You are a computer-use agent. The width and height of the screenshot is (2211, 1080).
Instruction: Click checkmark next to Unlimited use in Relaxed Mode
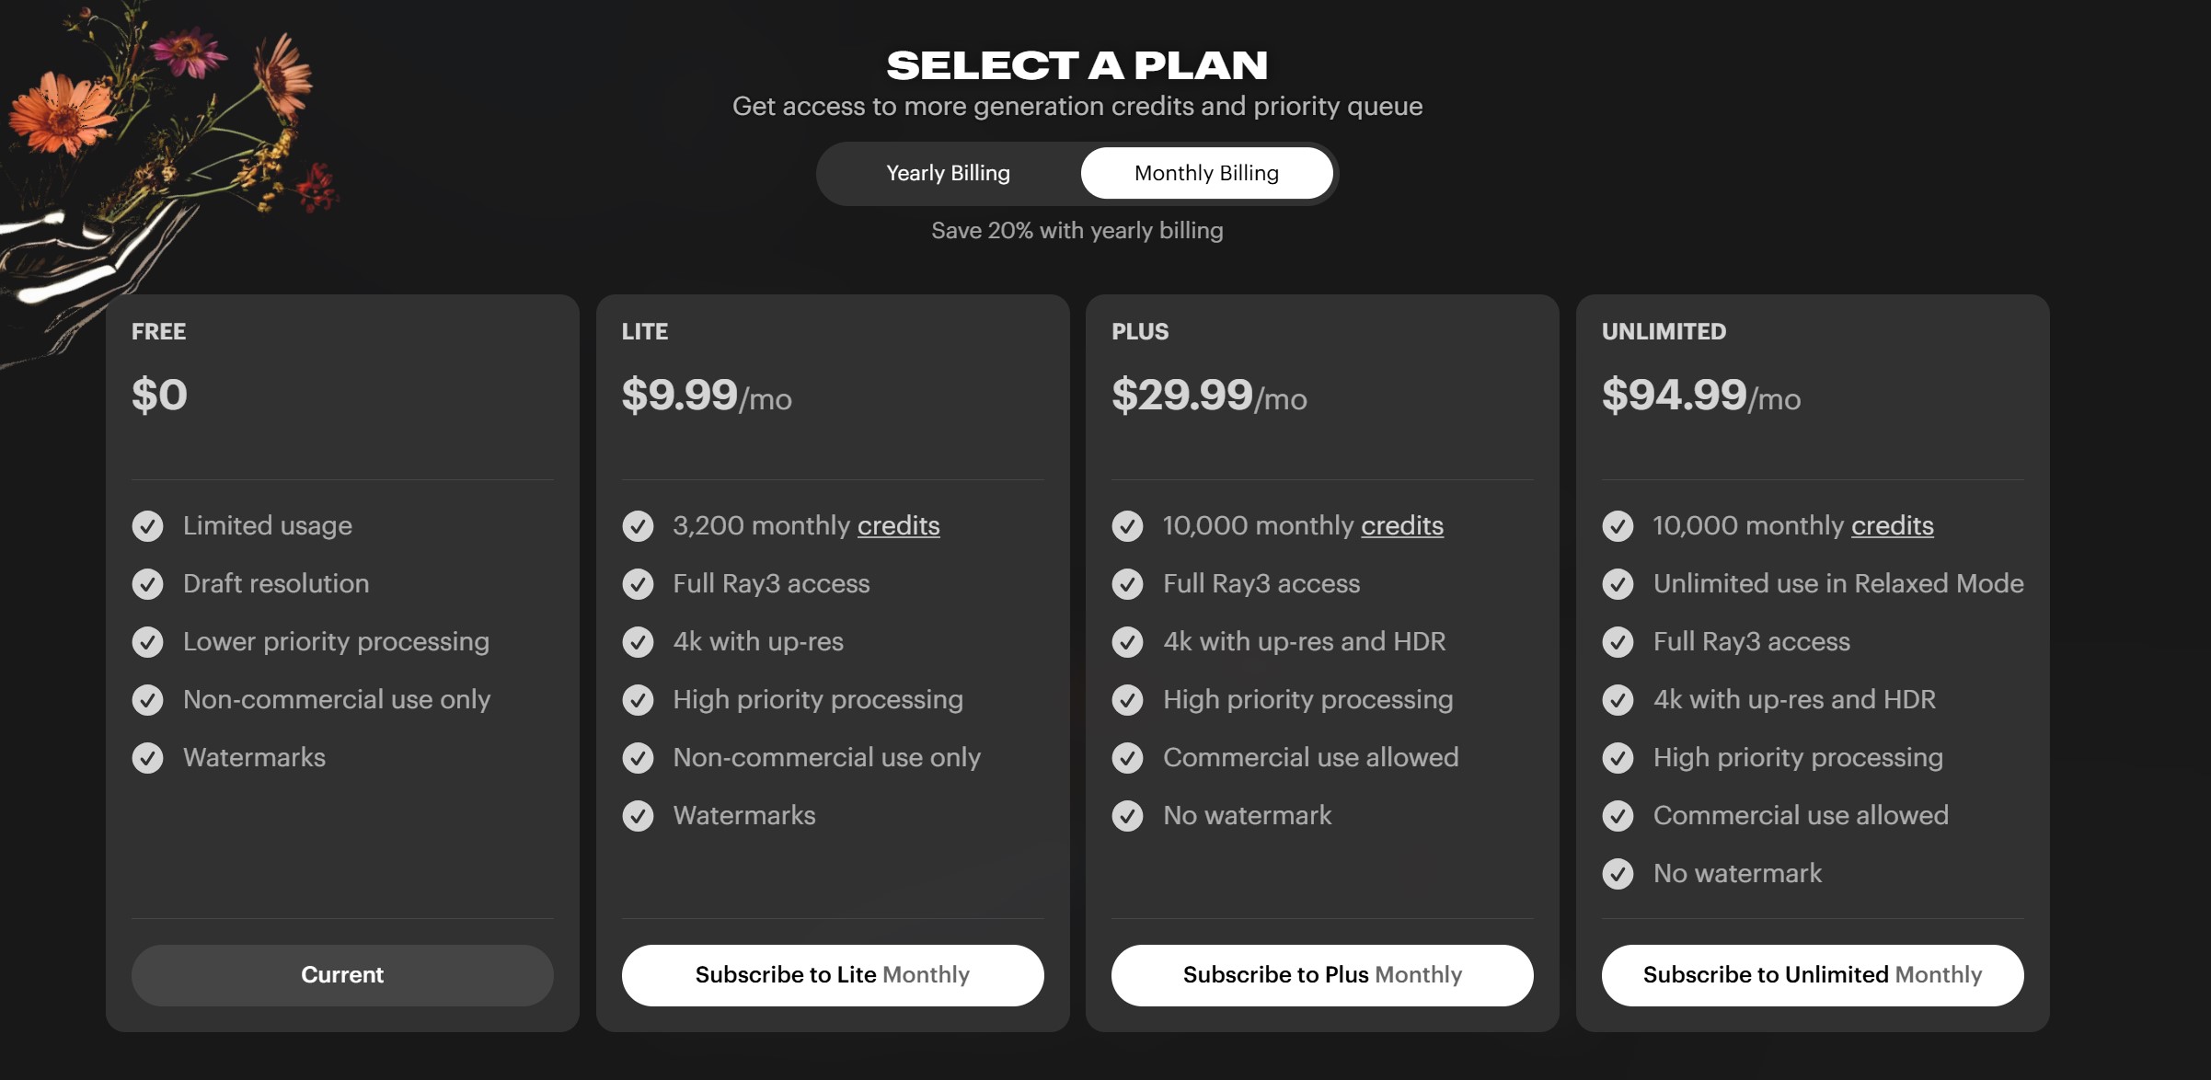click(x=1618, y=584)
